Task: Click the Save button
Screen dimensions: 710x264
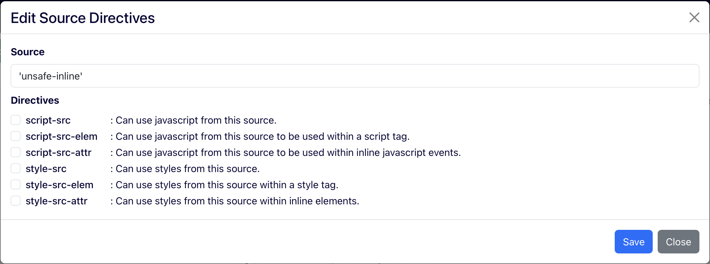Action: pyautogui.click(x=633, y=242)
